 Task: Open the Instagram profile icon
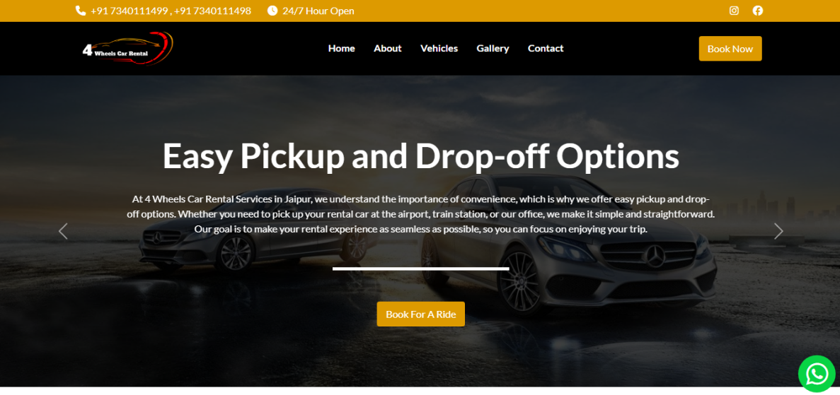click(x=734, y=11)
